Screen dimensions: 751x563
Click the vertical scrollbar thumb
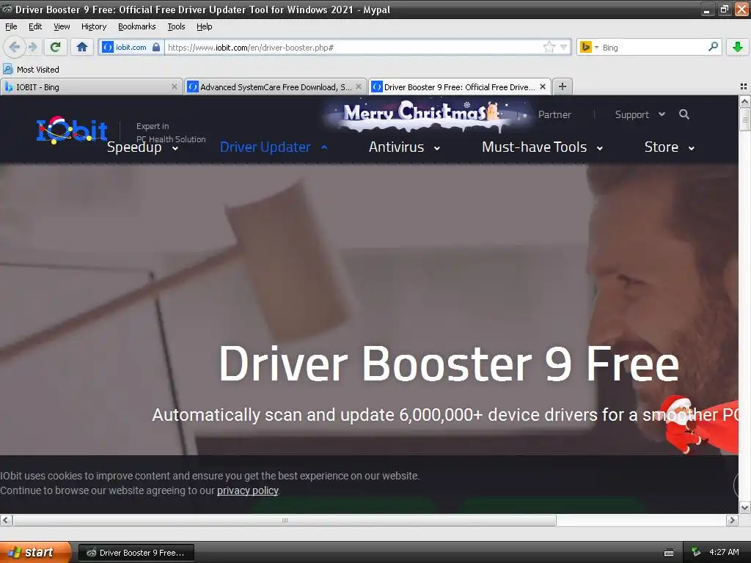coord(744,119)
